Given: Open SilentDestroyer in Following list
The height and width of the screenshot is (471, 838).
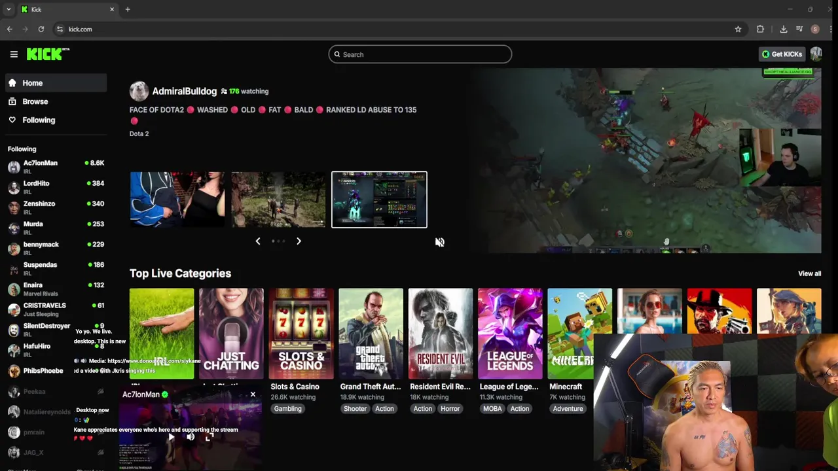Looking at the screenshot, I should tap(56, 329).
